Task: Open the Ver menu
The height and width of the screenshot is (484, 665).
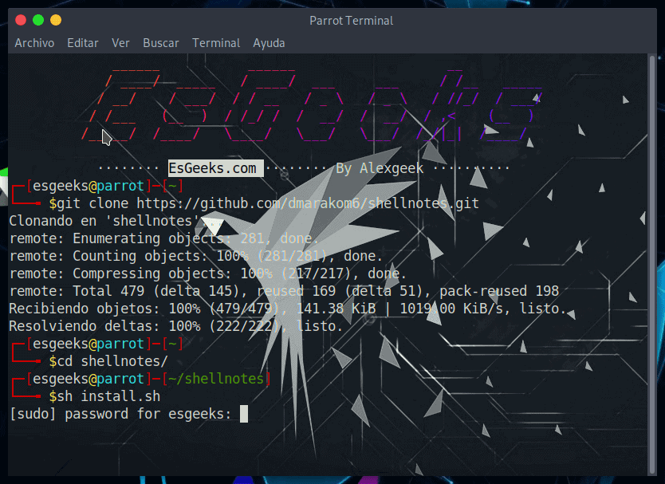Action: (120, 43)
